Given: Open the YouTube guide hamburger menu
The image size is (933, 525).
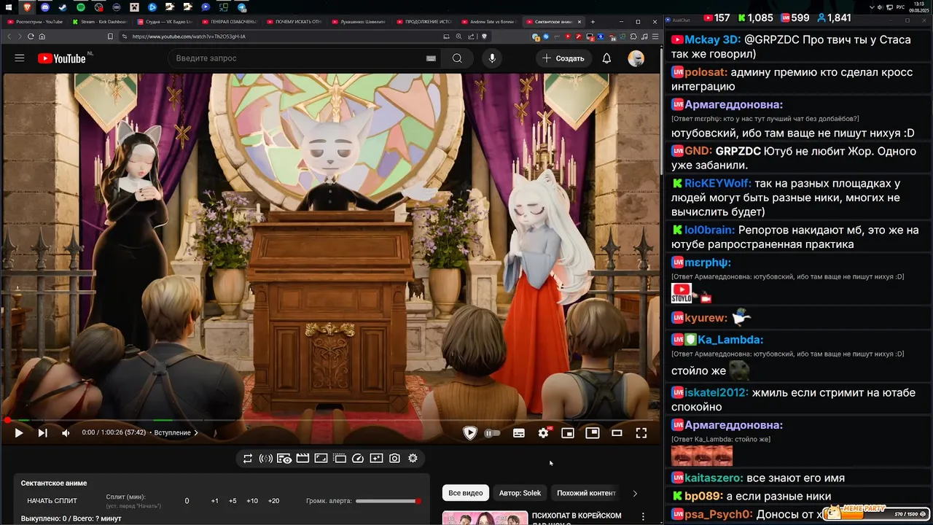Looking at the screenshot, I should tap(20, 58).
